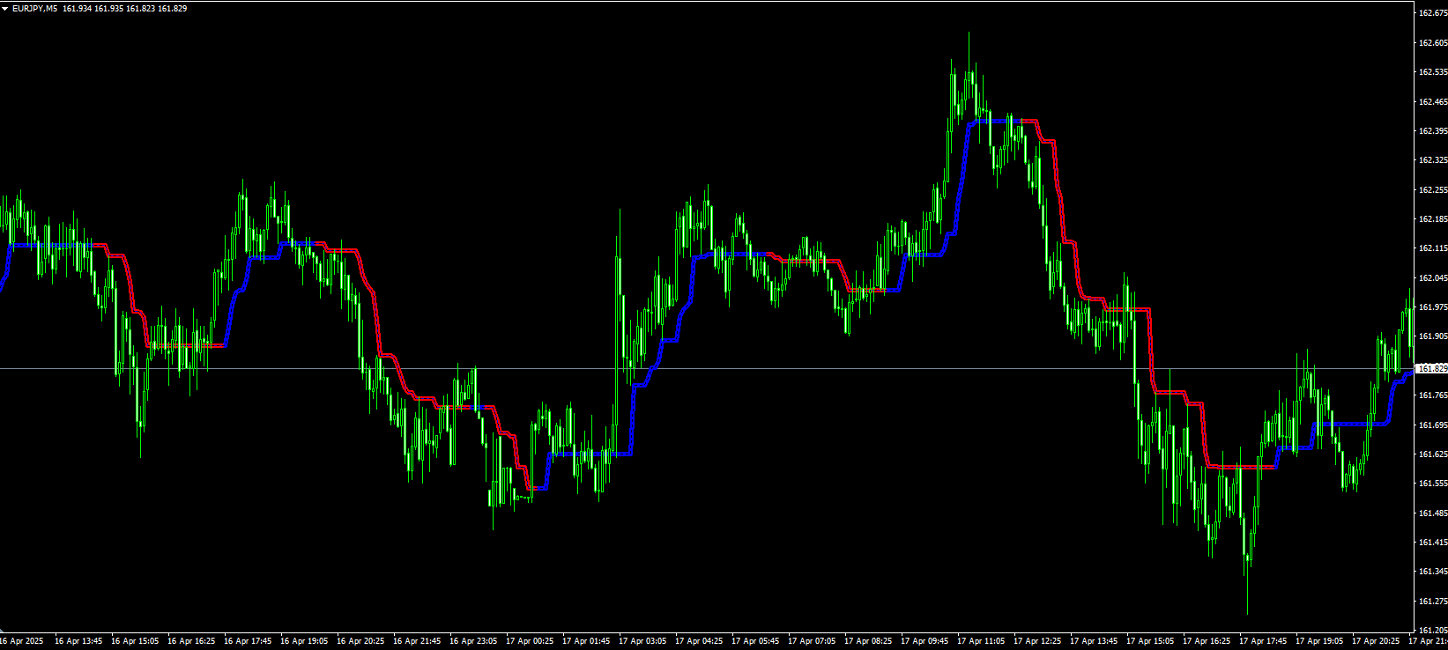Click the 161.765 price axis label
The width and height of the screenshot is (1448, 650).
click(x=1432, y=395)
